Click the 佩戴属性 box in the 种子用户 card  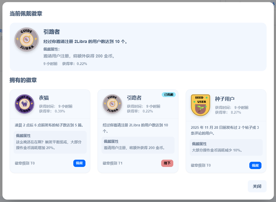226,147
